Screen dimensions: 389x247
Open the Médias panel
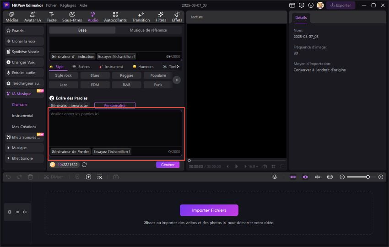click(11, 17)
